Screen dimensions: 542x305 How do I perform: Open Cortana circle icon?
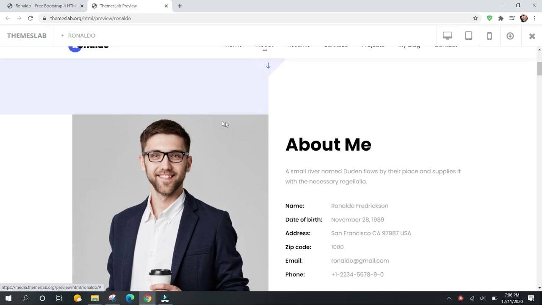42,298
